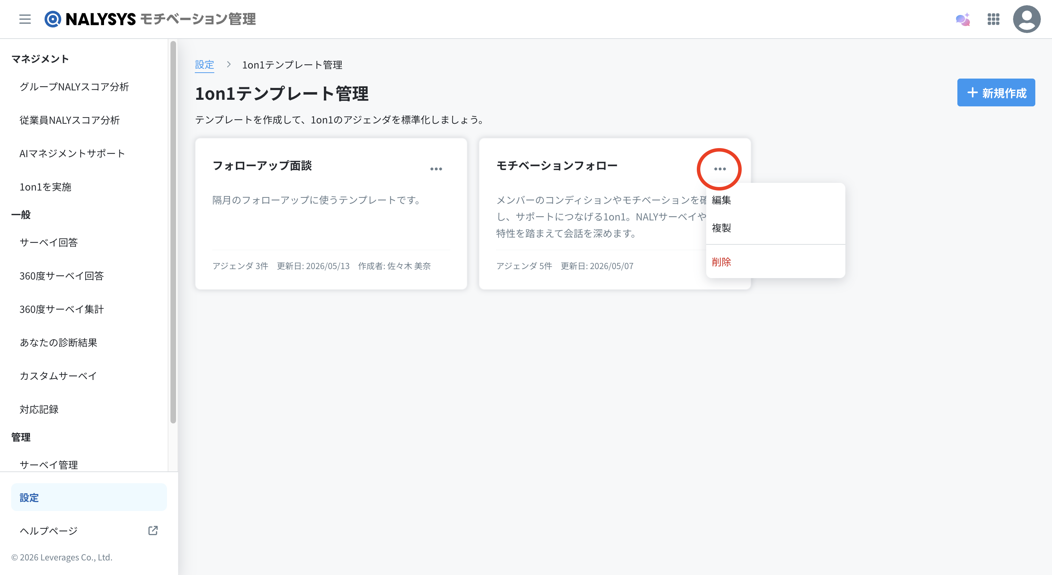This screenshot has width=1052, height=575.
Task: Open options menu for フォローアップ面談 card
Action: click(436, 169)
